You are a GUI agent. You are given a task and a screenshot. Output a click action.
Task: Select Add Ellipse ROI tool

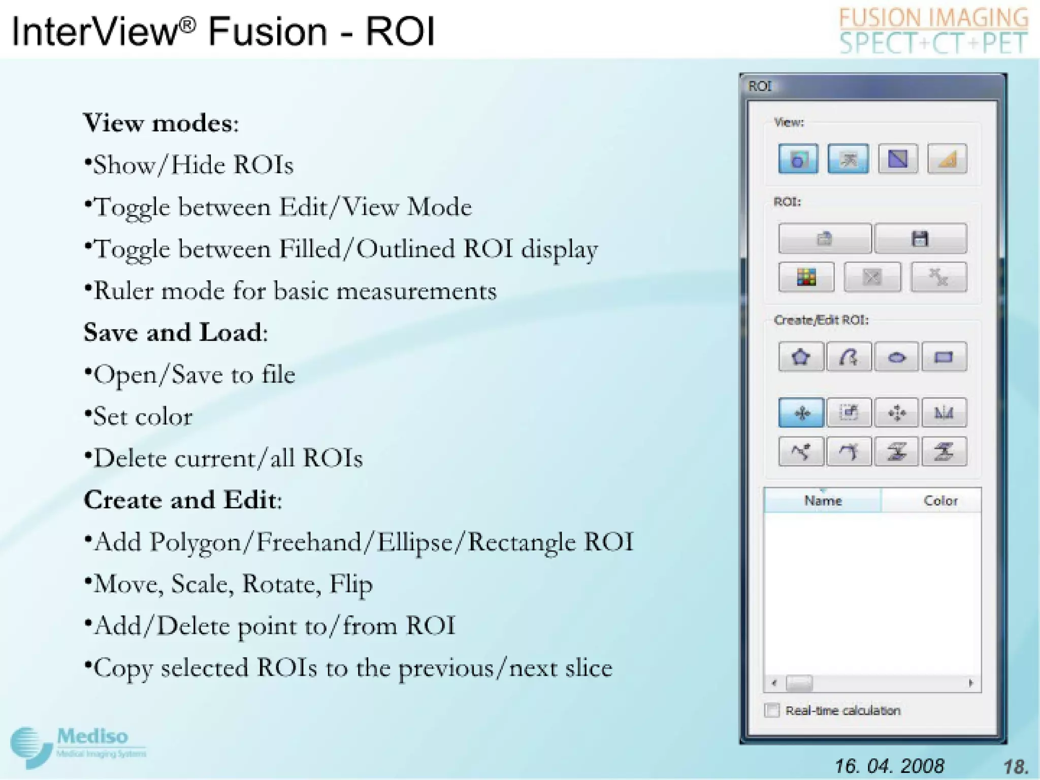(896, 357)
